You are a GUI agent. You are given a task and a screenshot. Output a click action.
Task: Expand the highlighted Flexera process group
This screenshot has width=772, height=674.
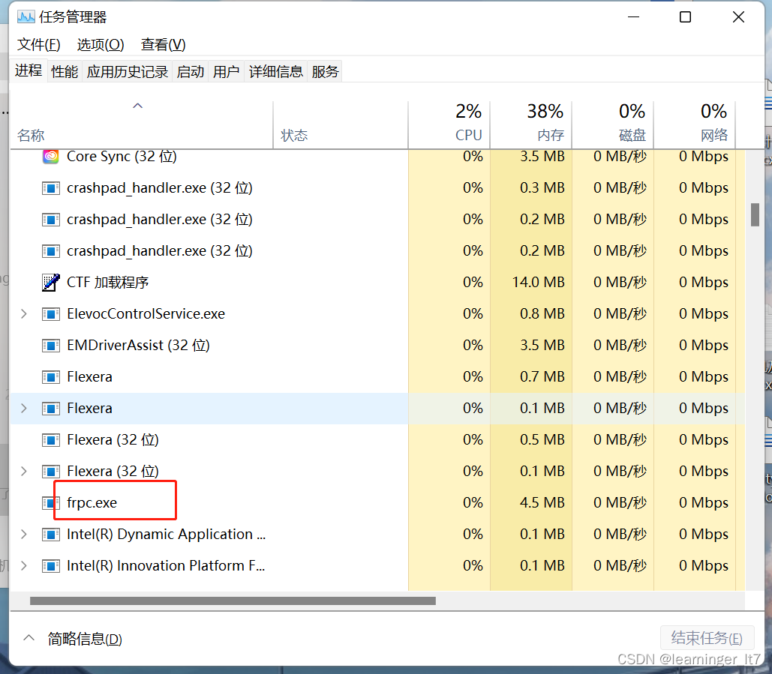click(x=24, y=409)
